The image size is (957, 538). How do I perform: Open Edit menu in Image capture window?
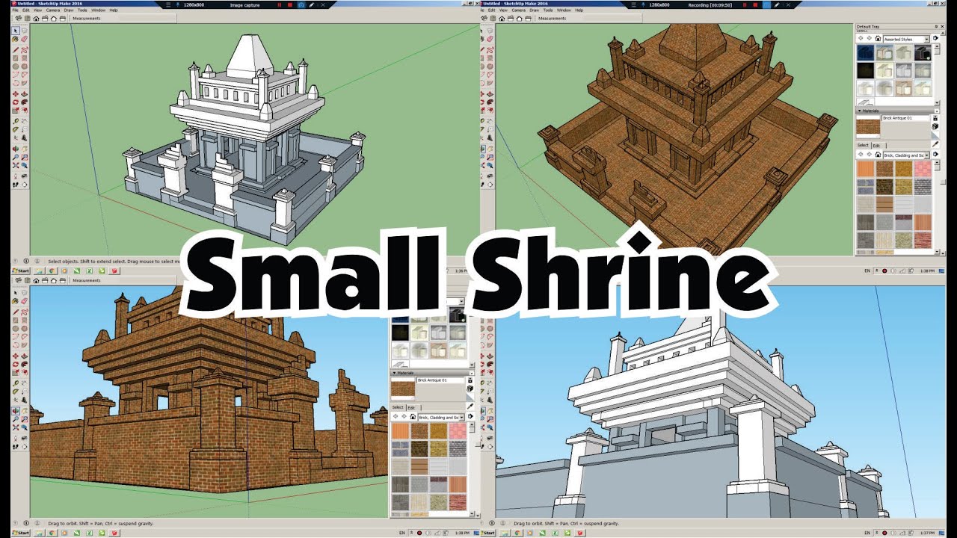click(x=25, y=10)
